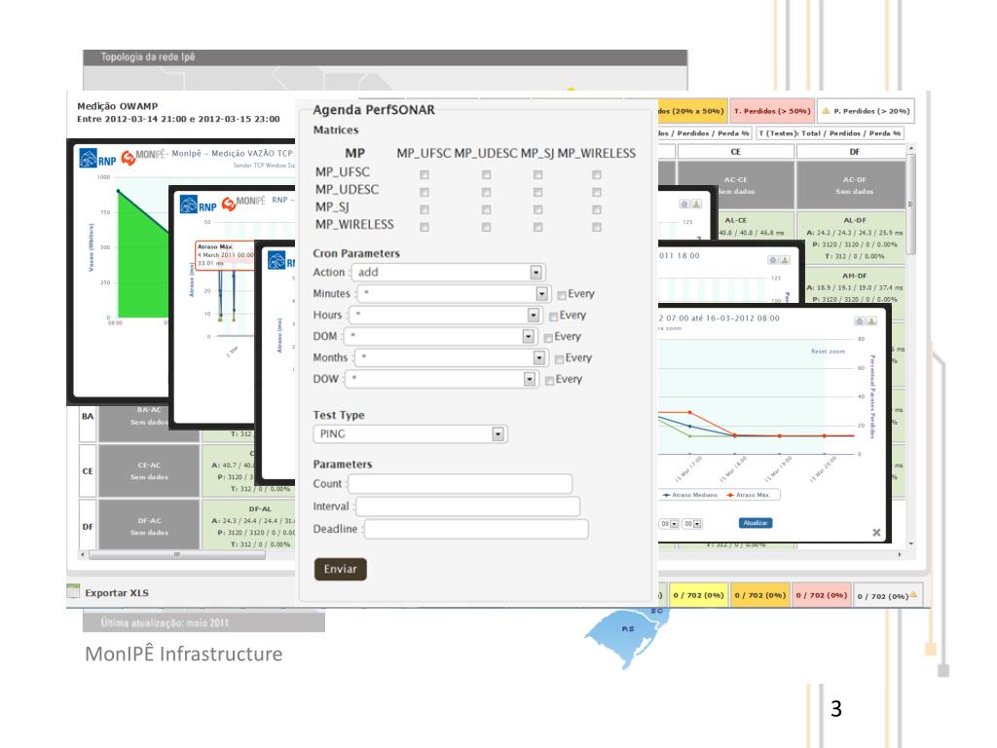Screen dimensions: 997x748
Task: Click the Atualizar button below the chart
Action: (x=756, y=523)
